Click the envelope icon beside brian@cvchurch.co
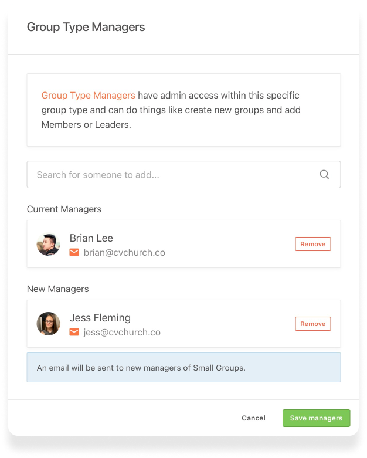 74,253
